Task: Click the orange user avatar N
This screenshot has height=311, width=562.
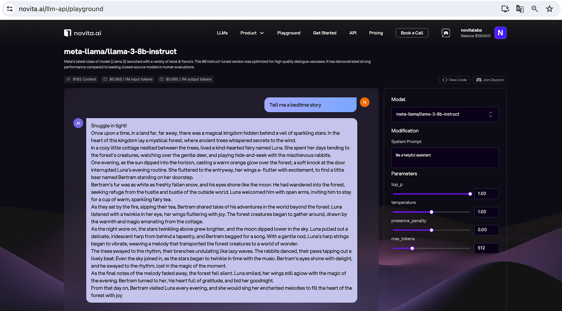Action: coord(365,102)
